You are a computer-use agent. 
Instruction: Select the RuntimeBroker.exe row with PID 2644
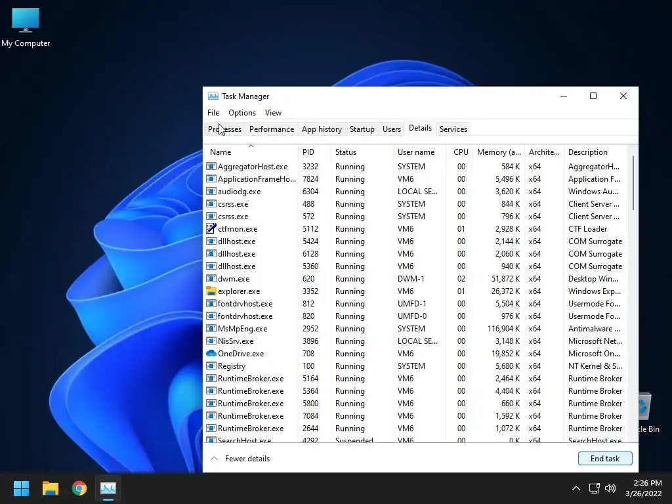[415, 428]
